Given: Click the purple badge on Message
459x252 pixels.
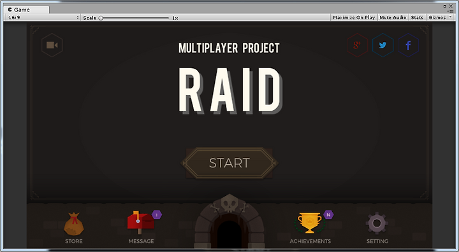Looking at the screenshot, I should (x=157, y=215).
